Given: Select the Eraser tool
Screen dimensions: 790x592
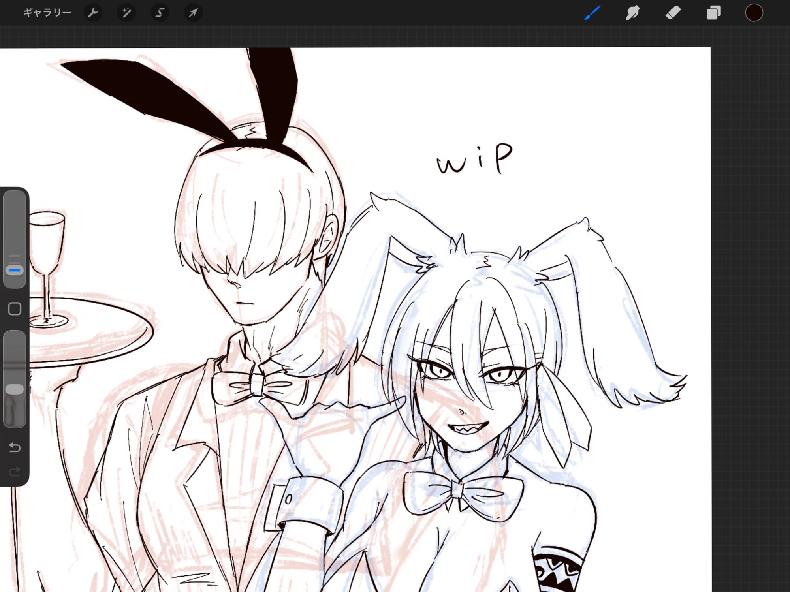Looking at the screenshot, I should (673, 13).
